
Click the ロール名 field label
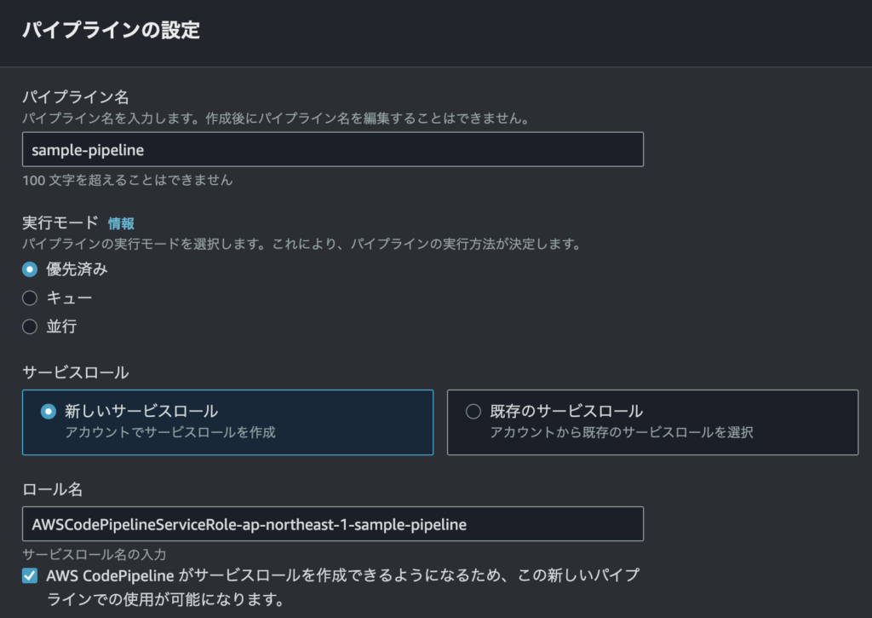point(52,488)
